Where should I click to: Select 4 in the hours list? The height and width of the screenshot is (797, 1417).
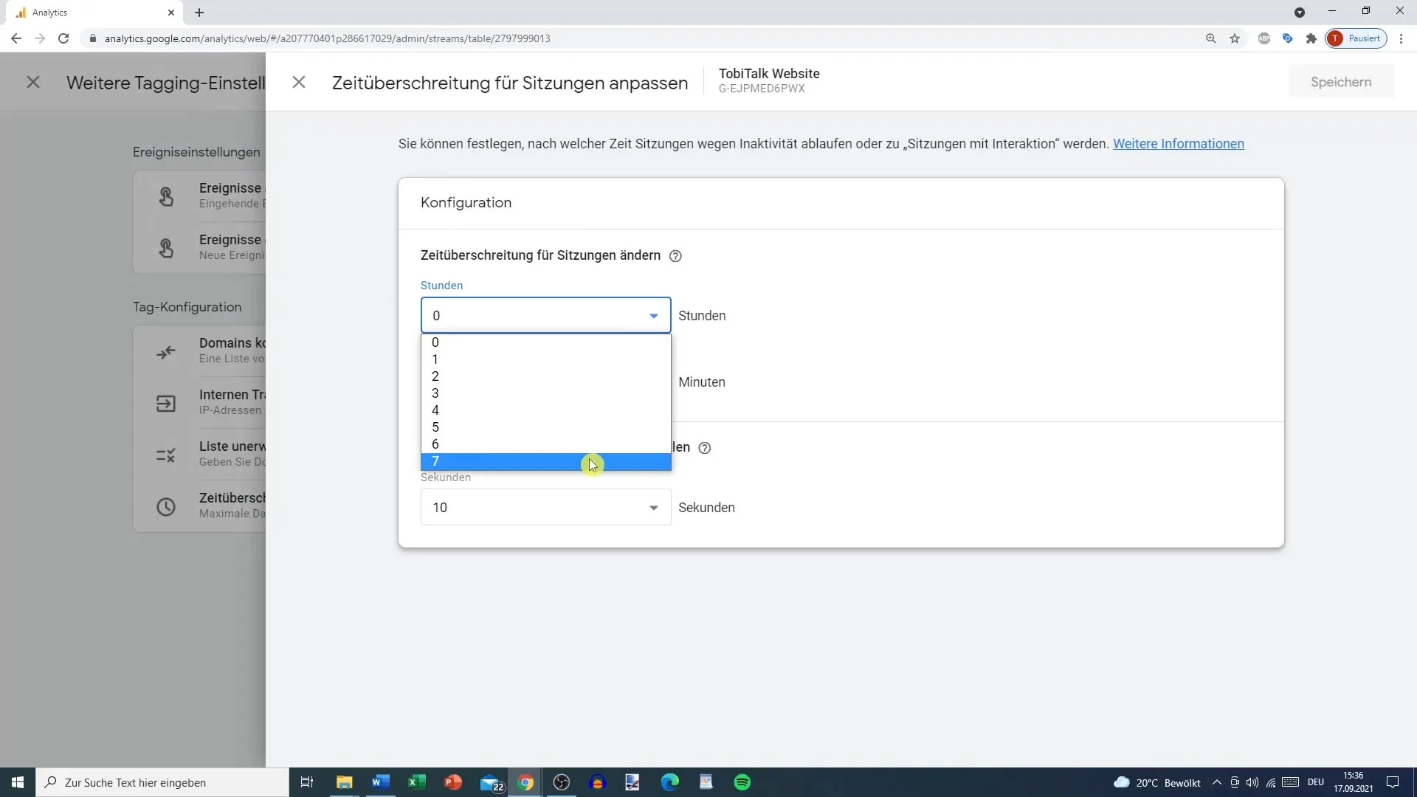point(545,410)
